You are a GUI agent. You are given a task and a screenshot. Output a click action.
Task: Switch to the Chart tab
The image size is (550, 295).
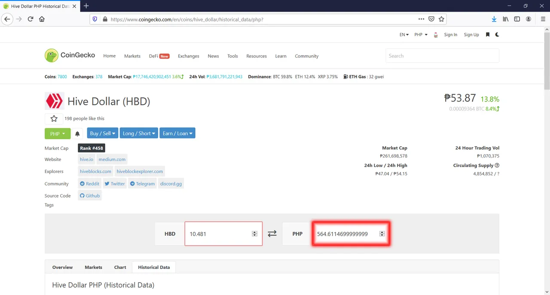point(120,267)
